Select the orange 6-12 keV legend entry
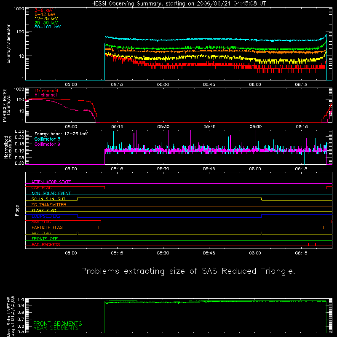Viewport: 337px width, 337px height. (45, 14)
